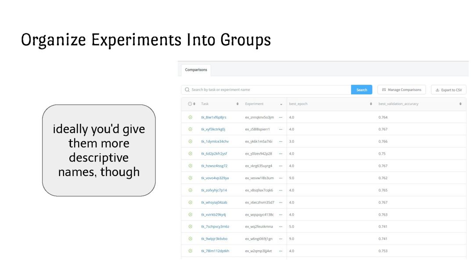The image size is (474, 267).
Task: Click the blue Search button
Action: (x=362, y=90)
